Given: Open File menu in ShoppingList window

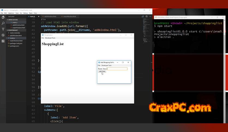Looking at the screenshot, I should [43, 38].
